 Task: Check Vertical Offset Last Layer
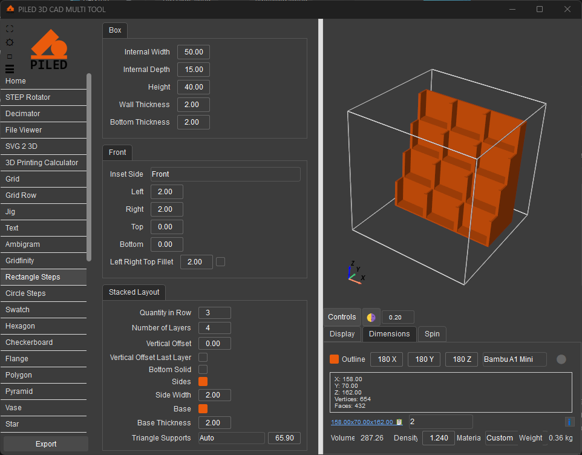pyautogui.click(x=203, y=358)
